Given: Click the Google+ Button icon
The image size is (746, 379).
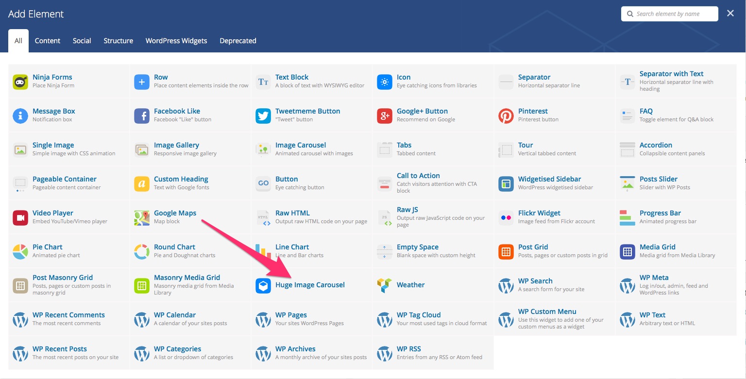Looking at the screenshot, I should click(x=385, y=116).
